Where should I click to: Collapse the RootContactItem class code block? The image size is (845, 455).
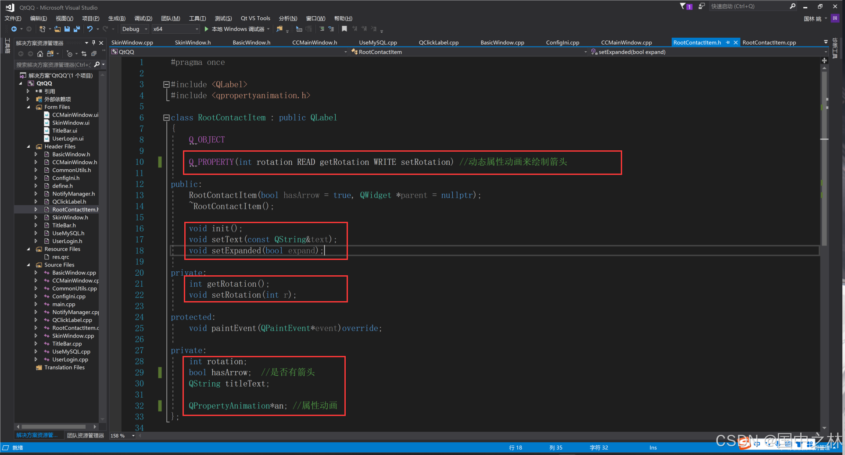[166, 117]
